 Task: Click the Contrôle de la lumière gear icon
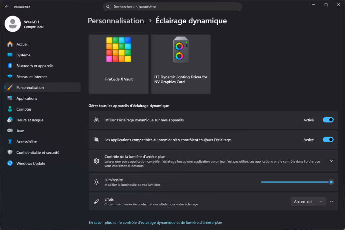click(x=96, y=161)
